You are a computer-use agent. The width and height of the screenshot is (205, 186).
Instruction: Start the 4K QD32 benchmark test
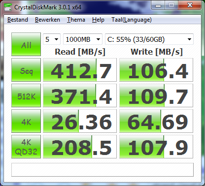26,147
